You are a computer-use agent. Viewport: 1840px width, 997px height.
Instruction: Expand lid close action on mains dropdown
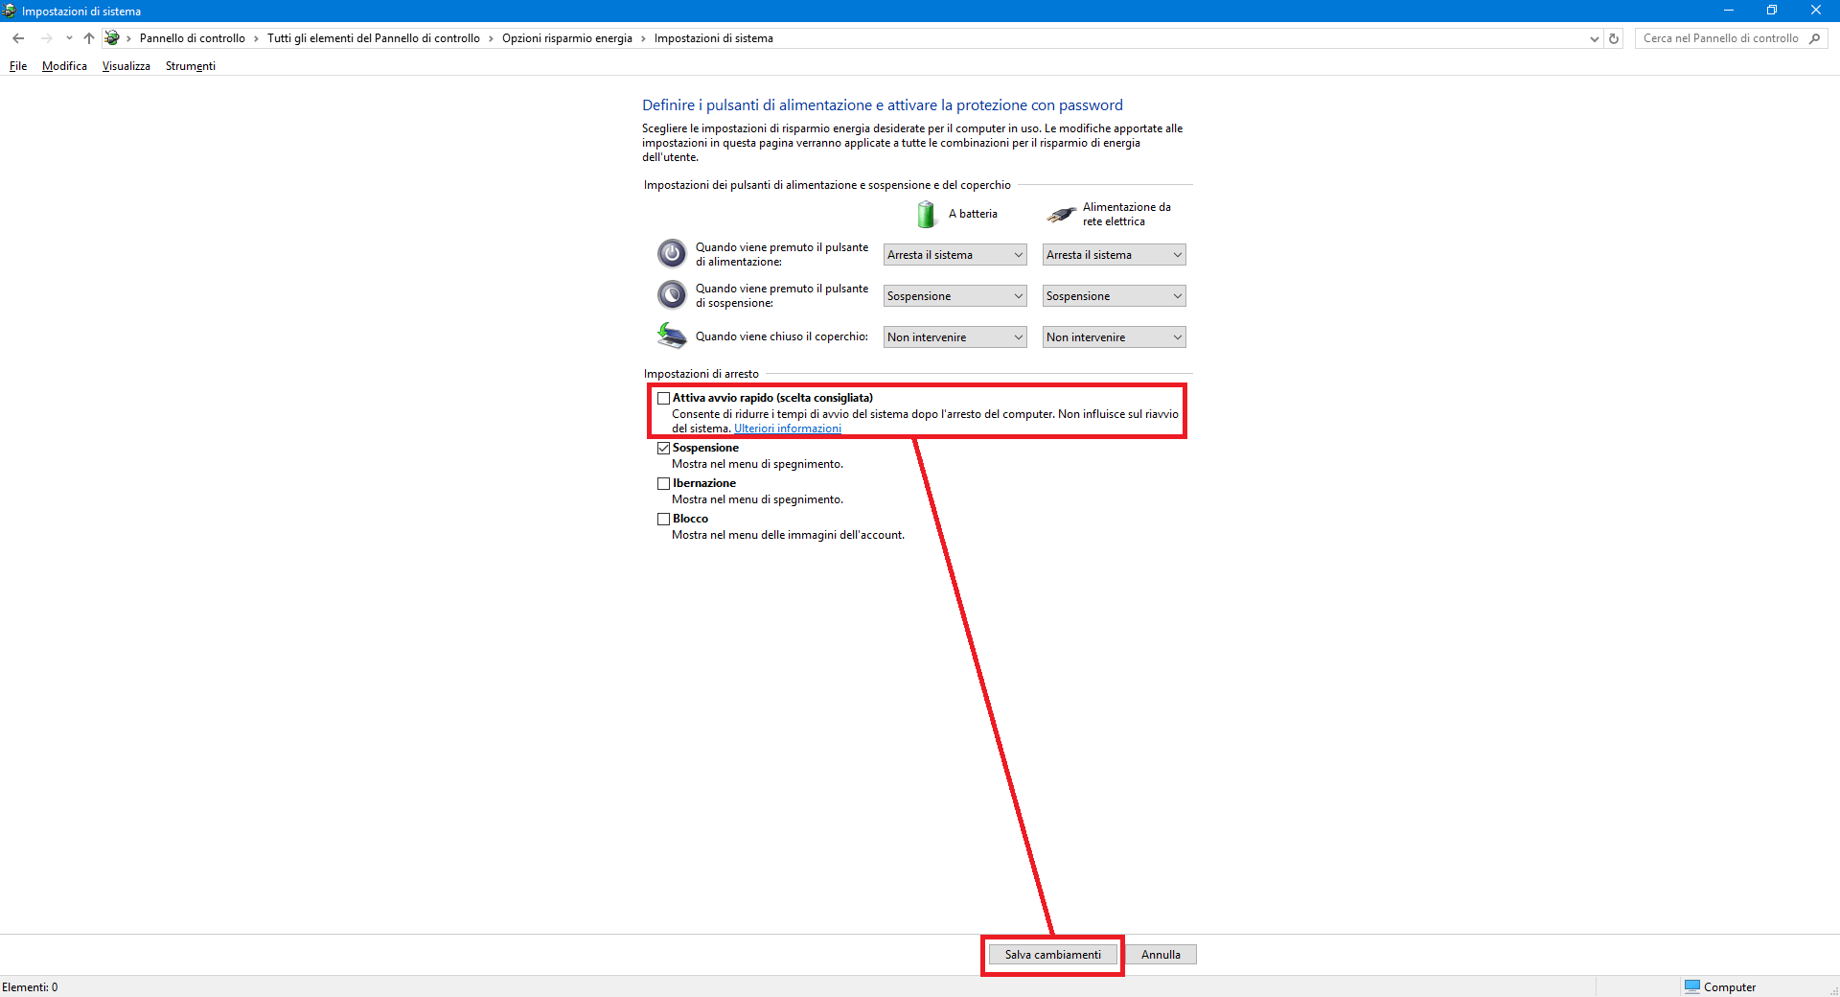pyautogui.click(x=1114, y=337)
